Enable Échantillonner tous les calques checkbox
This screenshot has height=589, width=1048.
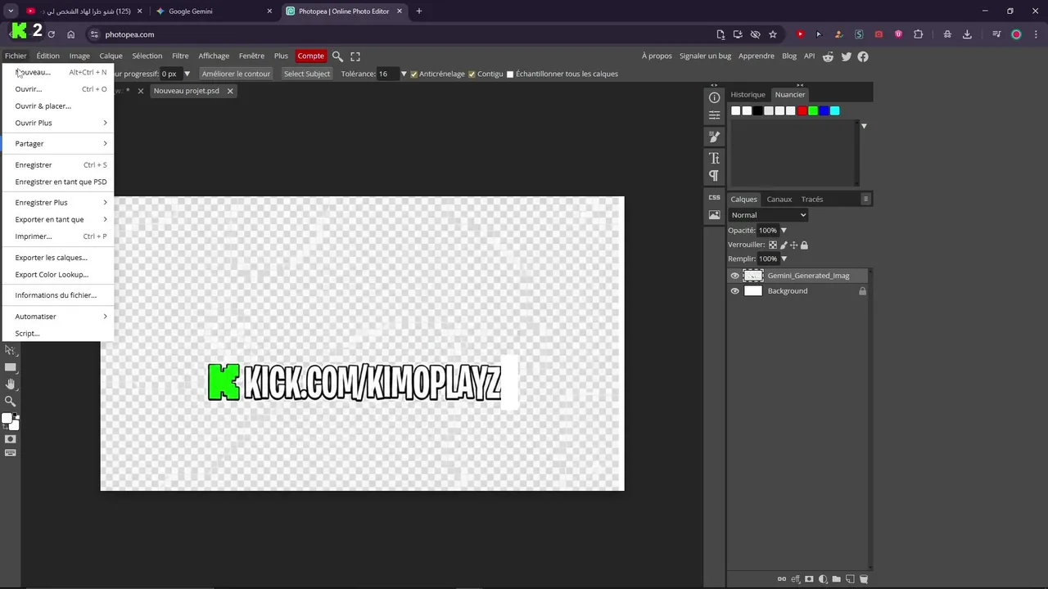click(510, 74)
